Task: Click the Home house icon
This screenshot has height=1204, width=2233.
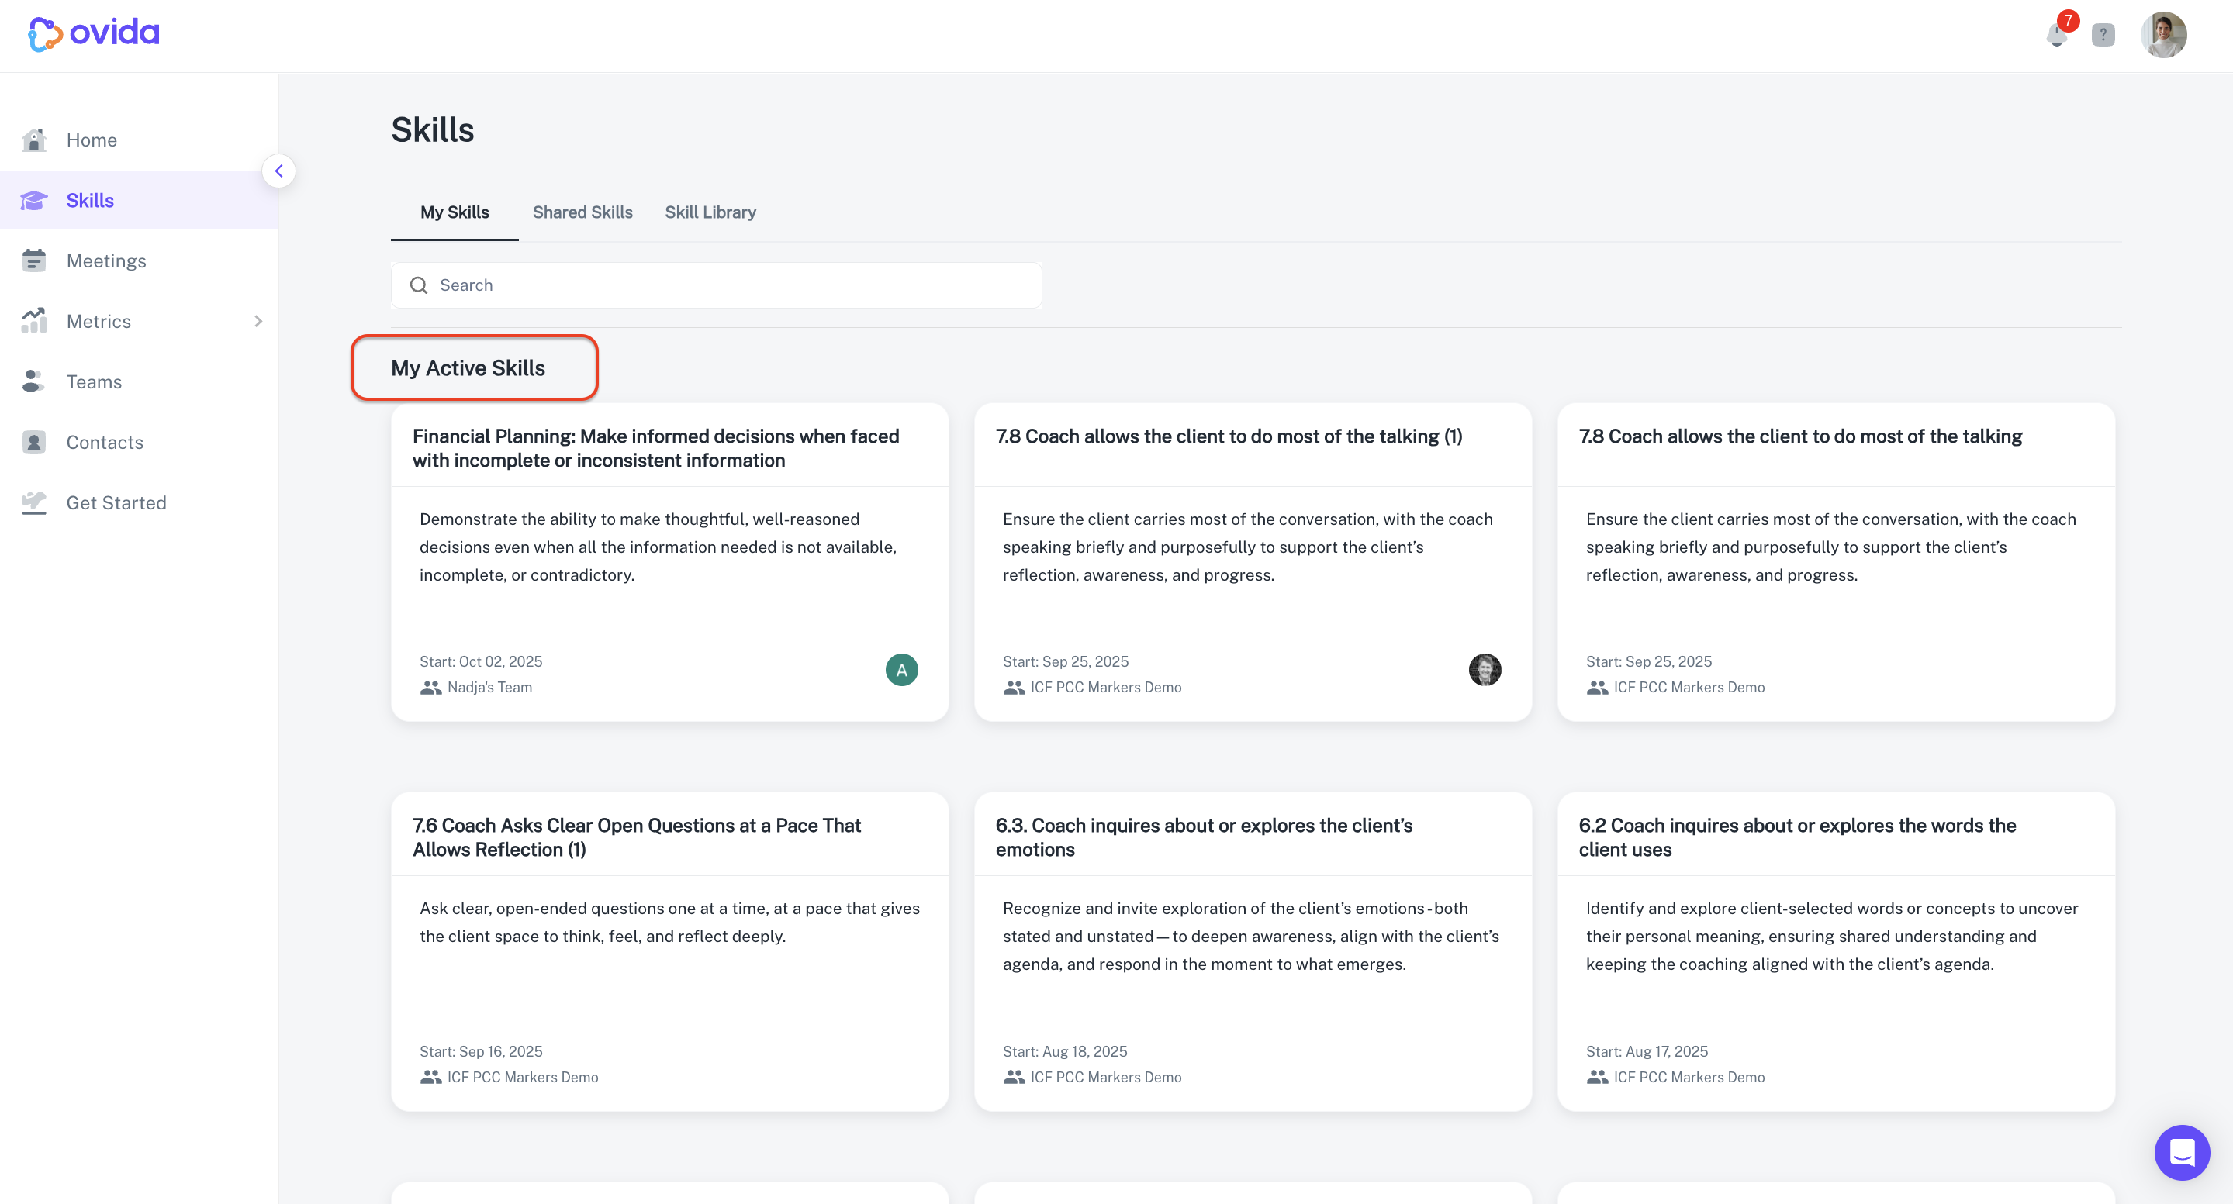Action: [x=34, y=140]
